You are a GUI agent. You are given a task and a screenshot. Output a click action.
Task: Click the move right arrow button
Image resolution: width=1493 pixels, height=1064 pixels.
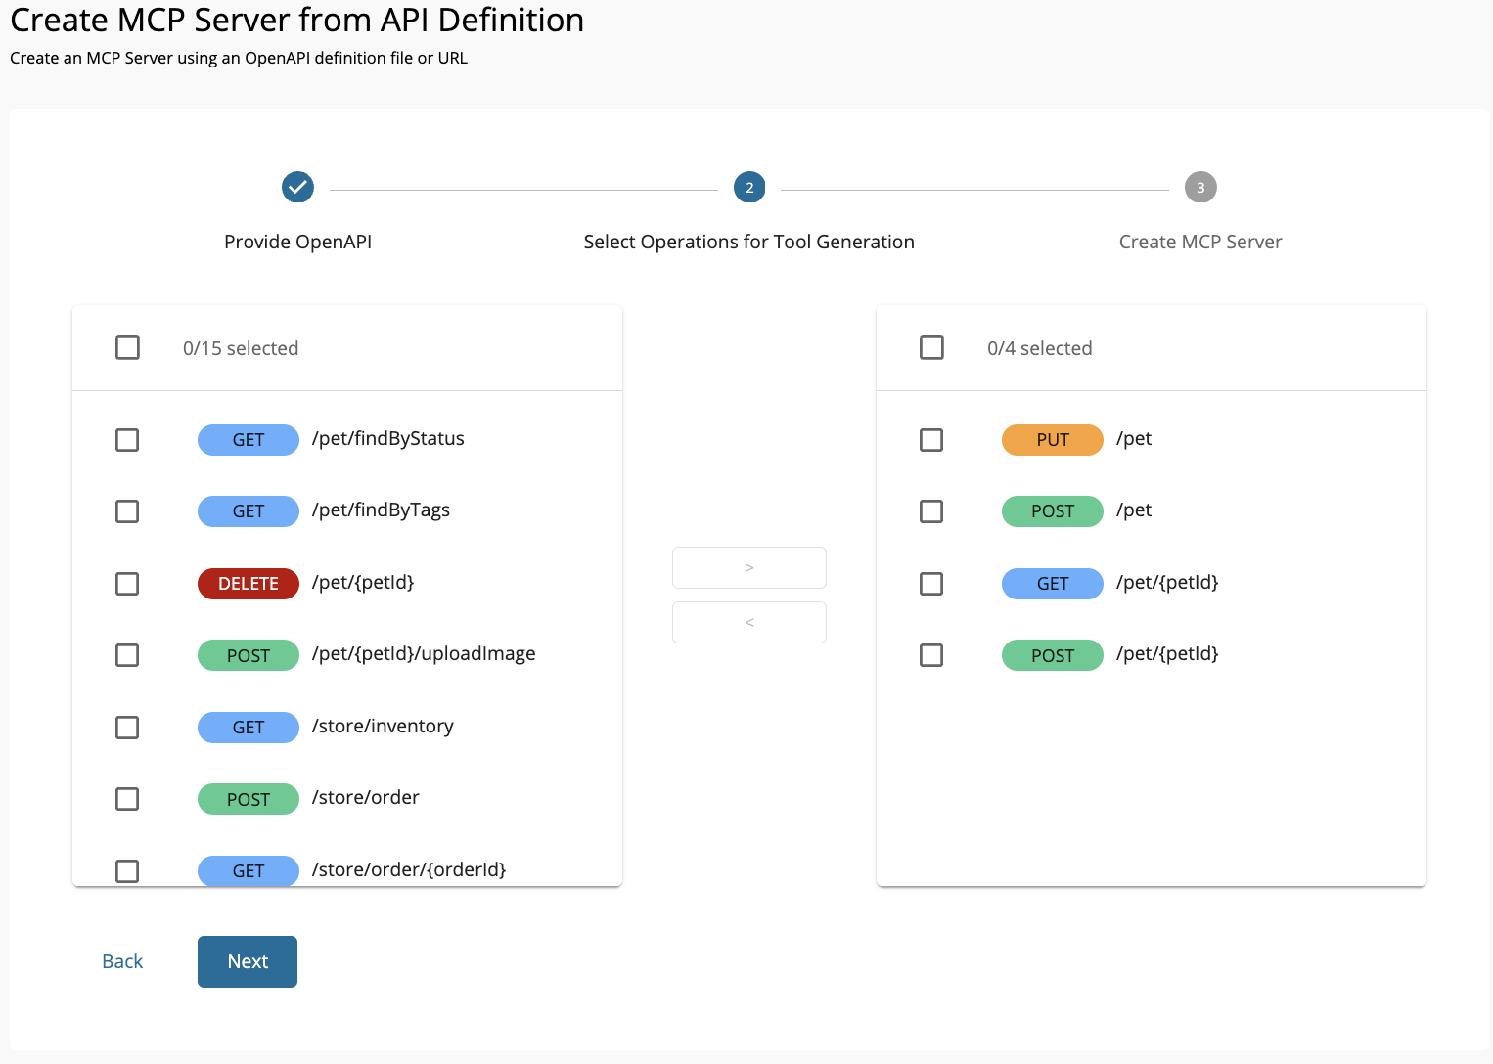pos(749,567)
